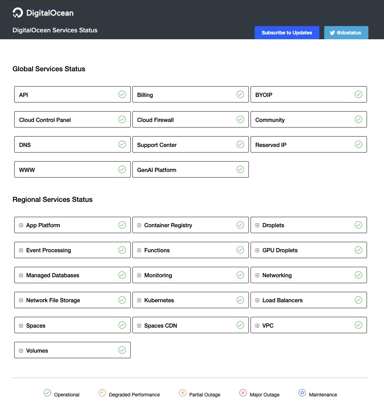This screenshot has width=384, height=411.
Task: Click the Networking status checkmark icon
Action: 359,275
